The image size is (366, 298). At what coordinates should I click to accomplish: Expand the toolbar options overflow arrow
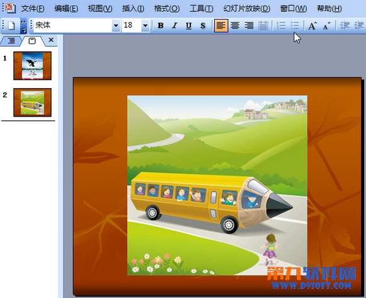tap(23, 26)
